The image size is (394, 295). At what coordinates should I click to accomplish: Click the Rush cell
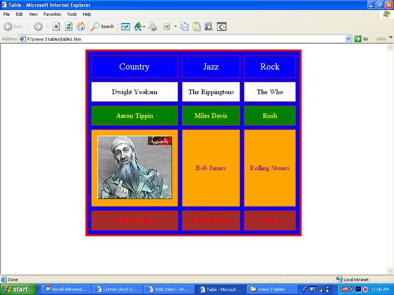coord(270,116)
